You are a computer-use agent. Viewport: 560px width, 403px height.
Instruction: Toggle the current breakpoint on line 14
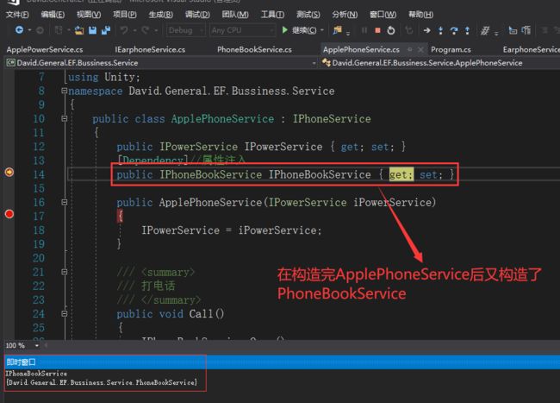click(x=9, y=172)
